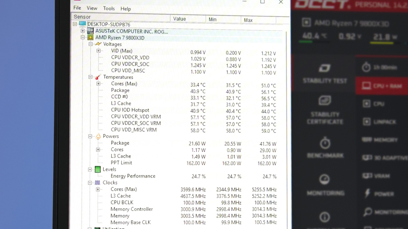This screenshot has height=229, width=408.
Task: Open Stability Certificate in OCCT
Action: [325, 110]
